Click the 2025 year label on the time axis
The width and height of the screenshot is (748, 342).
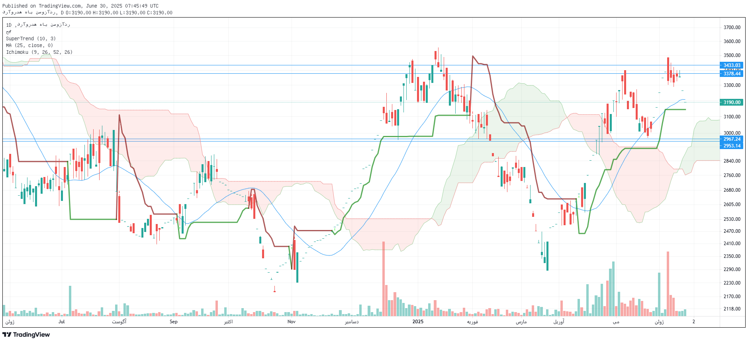(418, 322)
